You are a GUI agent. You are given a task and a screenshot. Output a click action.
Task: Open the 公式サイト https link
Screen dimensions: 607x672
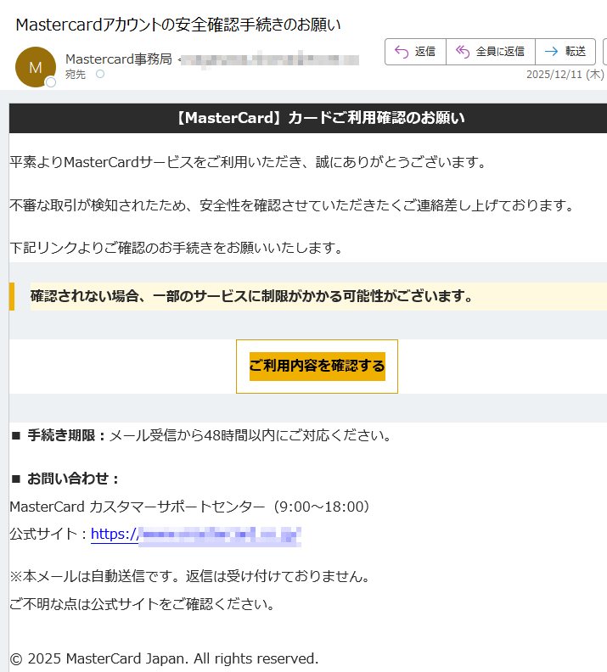coord(196,535)
